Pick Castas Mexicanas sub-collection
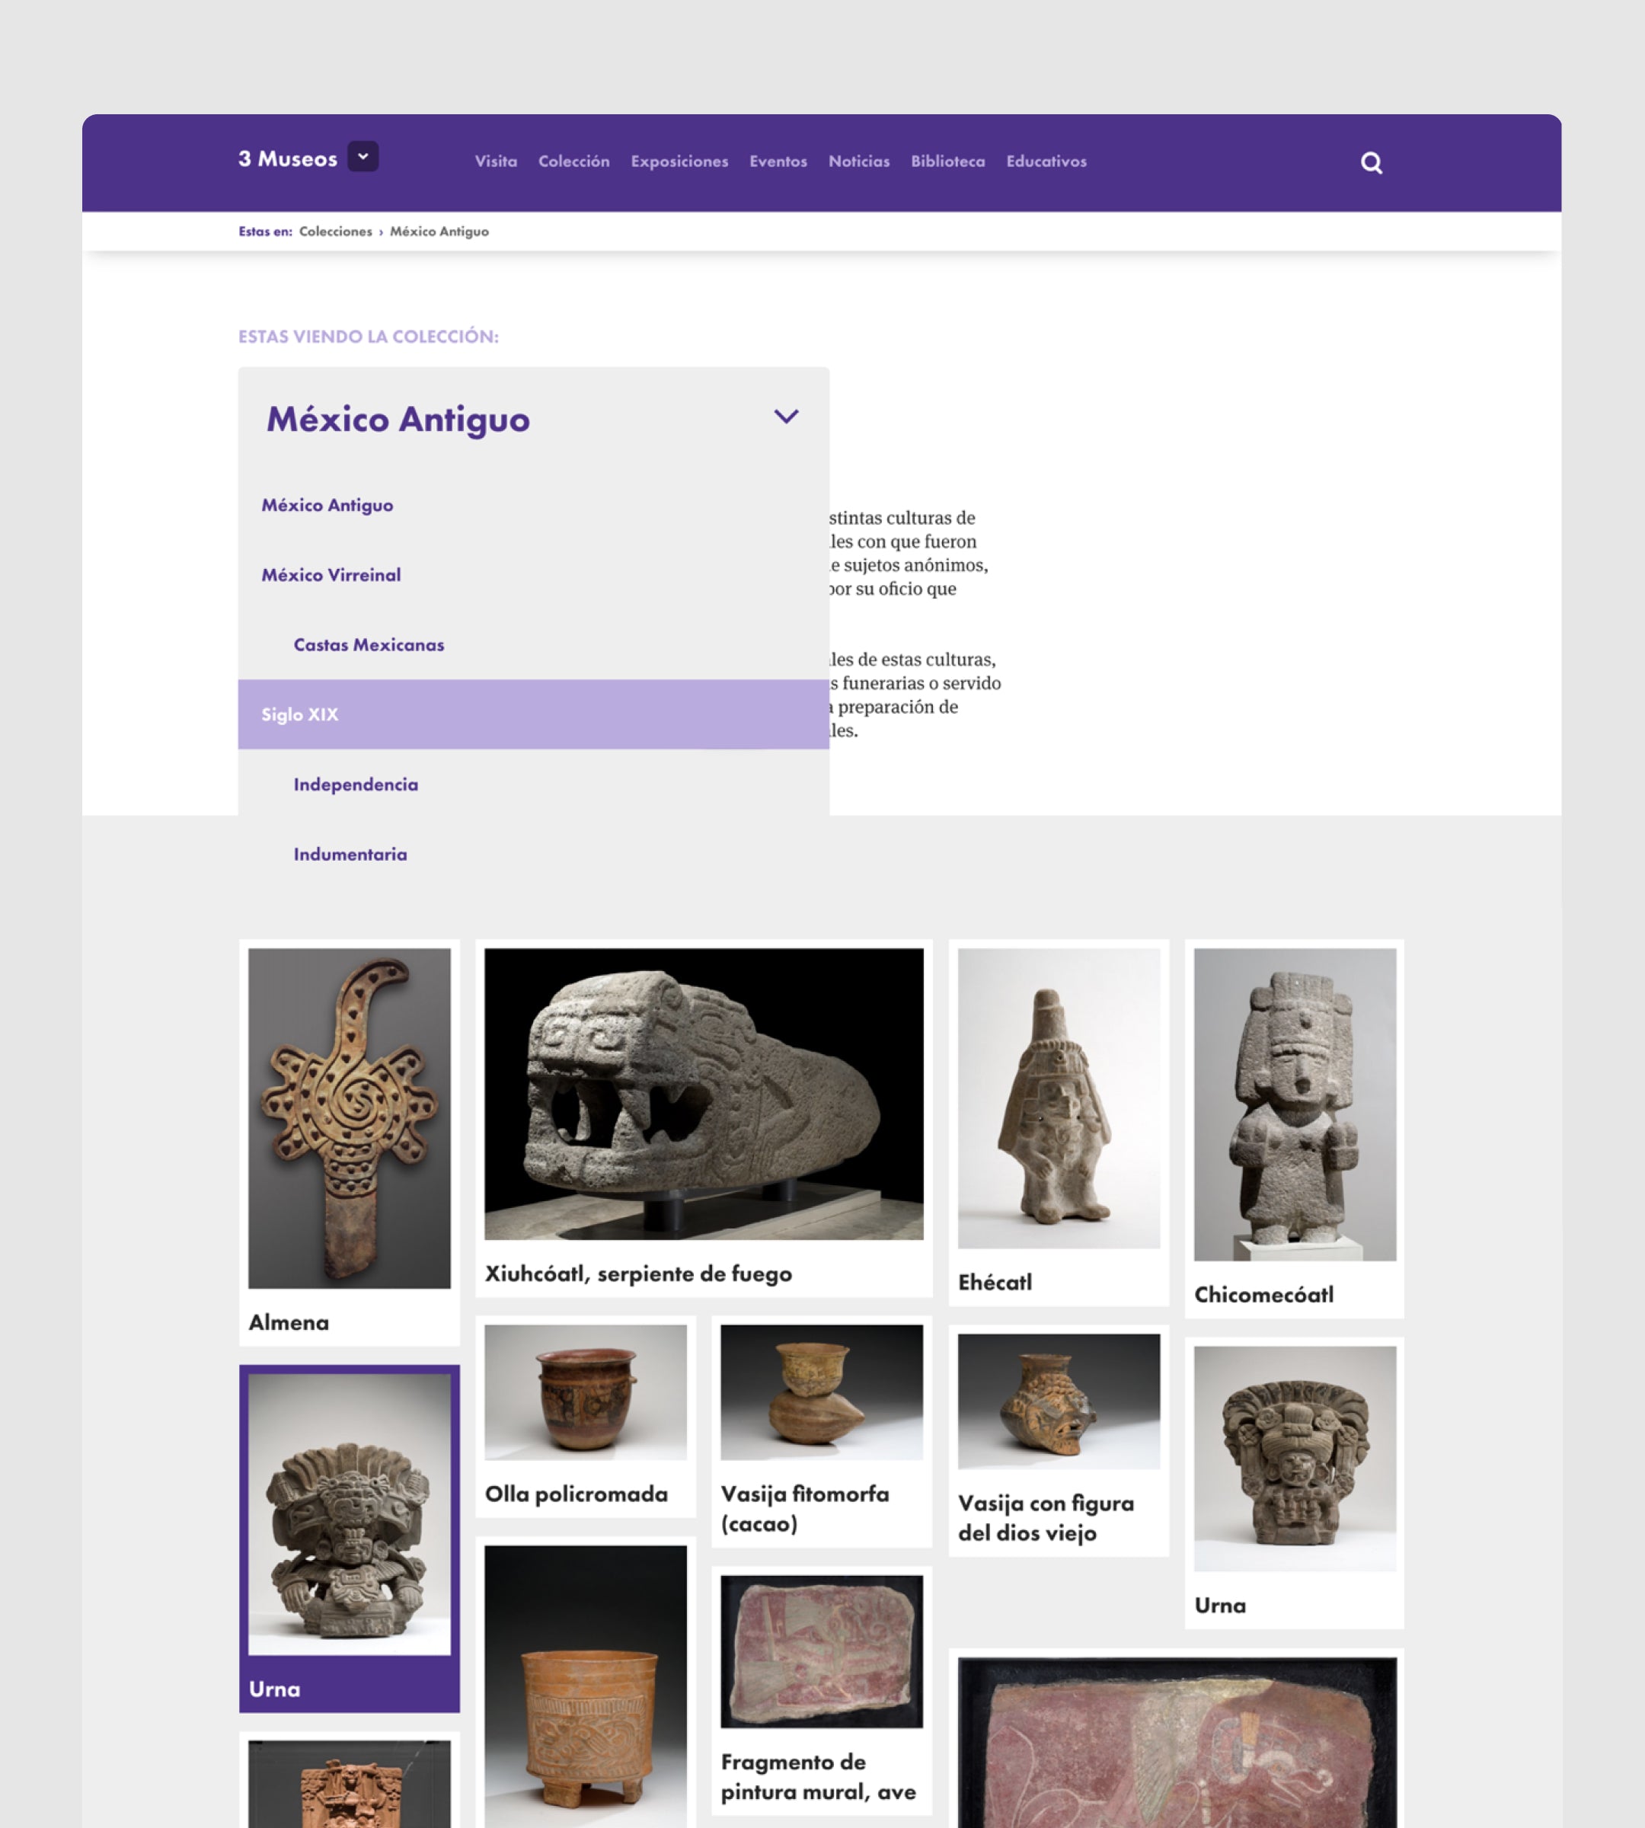 coord(369,644)
